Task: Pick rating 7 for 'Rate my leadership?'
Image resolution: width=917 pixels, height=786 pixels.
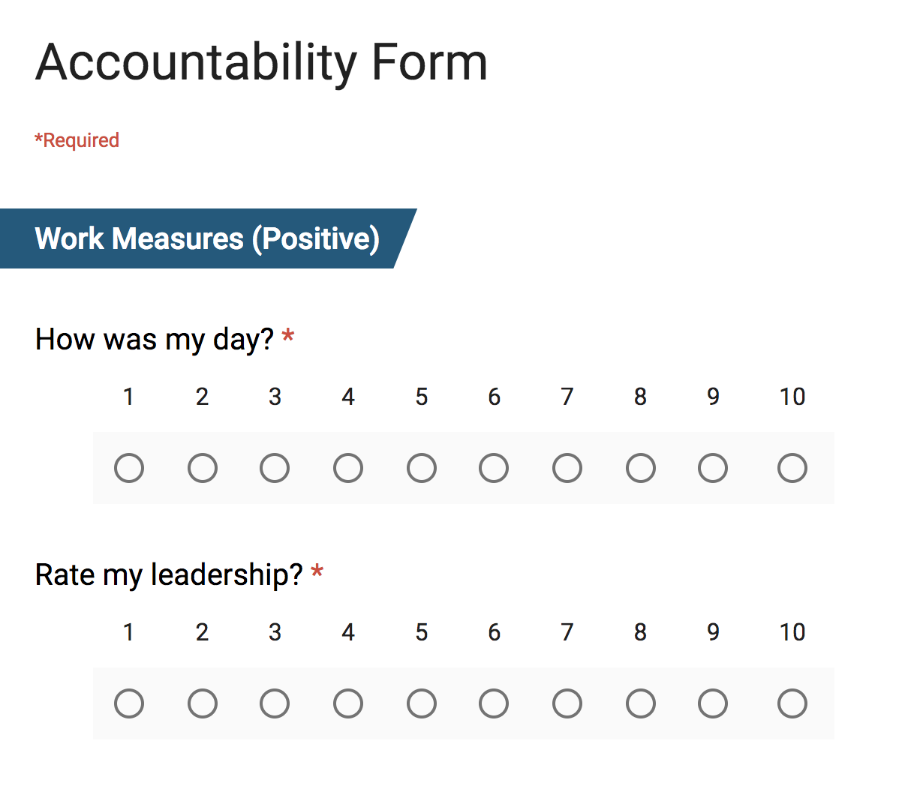Action: tap(567, 703)
